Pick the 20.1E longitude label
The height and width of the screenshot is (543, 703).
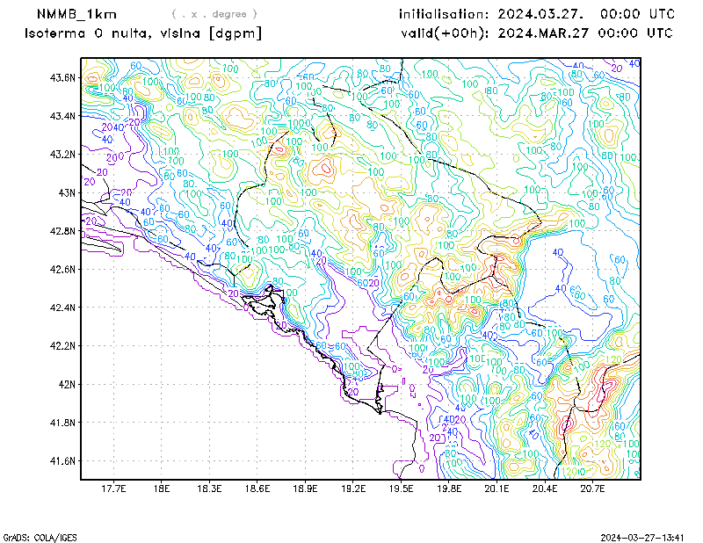click(496, 489)
